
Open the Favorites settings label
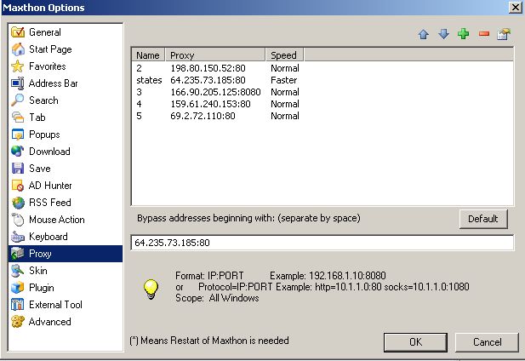point(47,66)
